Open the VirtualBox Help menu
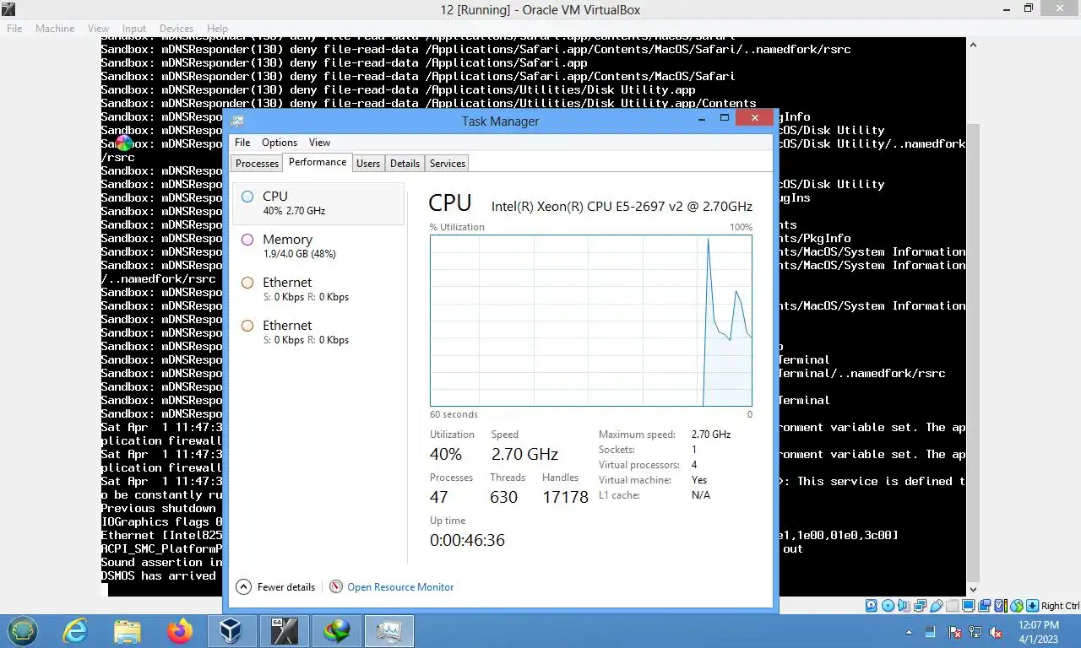 [x=217, y=28]
